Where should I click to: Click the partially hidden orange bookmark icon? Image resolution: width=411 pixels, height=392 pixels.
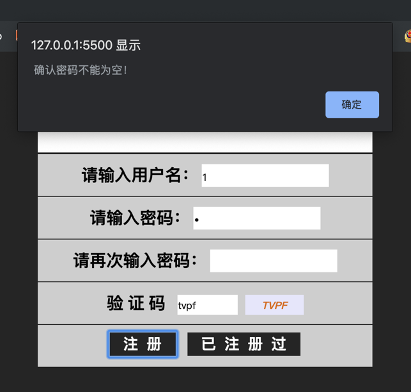(x=17, y=35)
